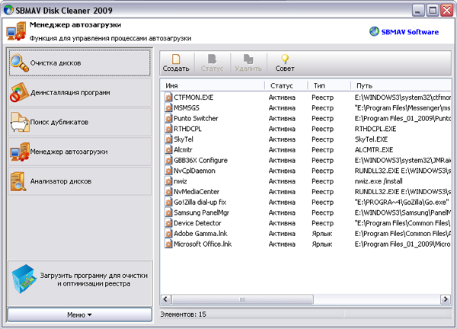
Task: Click icon of Samsung PanelMgr entry
Action: pyautogui.click(x=168, y=212)
